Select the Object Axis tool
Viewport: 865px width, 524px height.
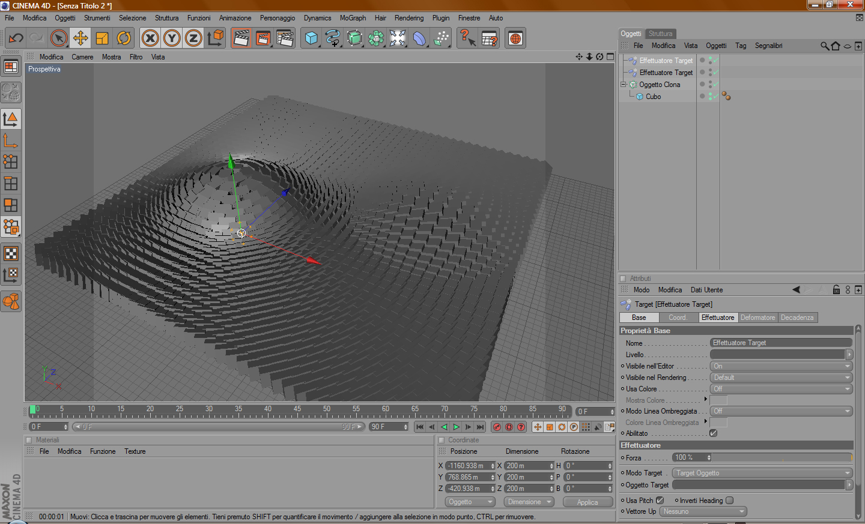[11, 140]
